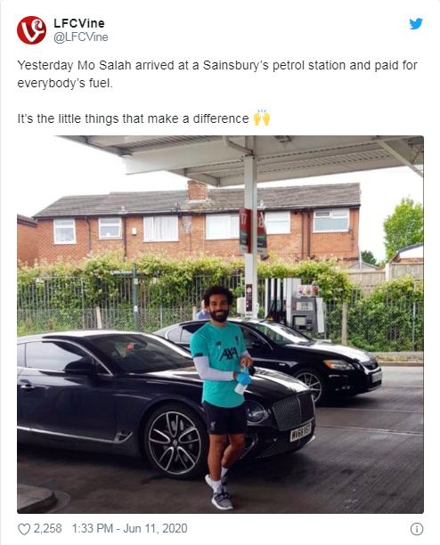Click the tweet text about Sainsbury's petrol station
Viewport: 440px width, 545px height.
[x=217, y=74]
